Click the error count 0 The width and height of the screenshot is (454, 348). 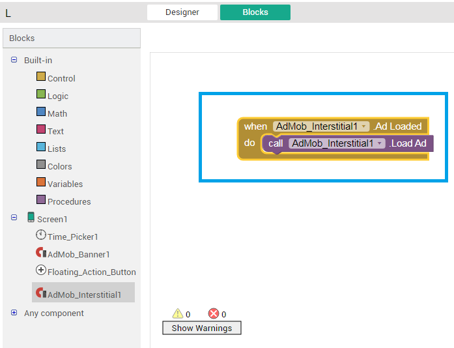coord(224,314)
